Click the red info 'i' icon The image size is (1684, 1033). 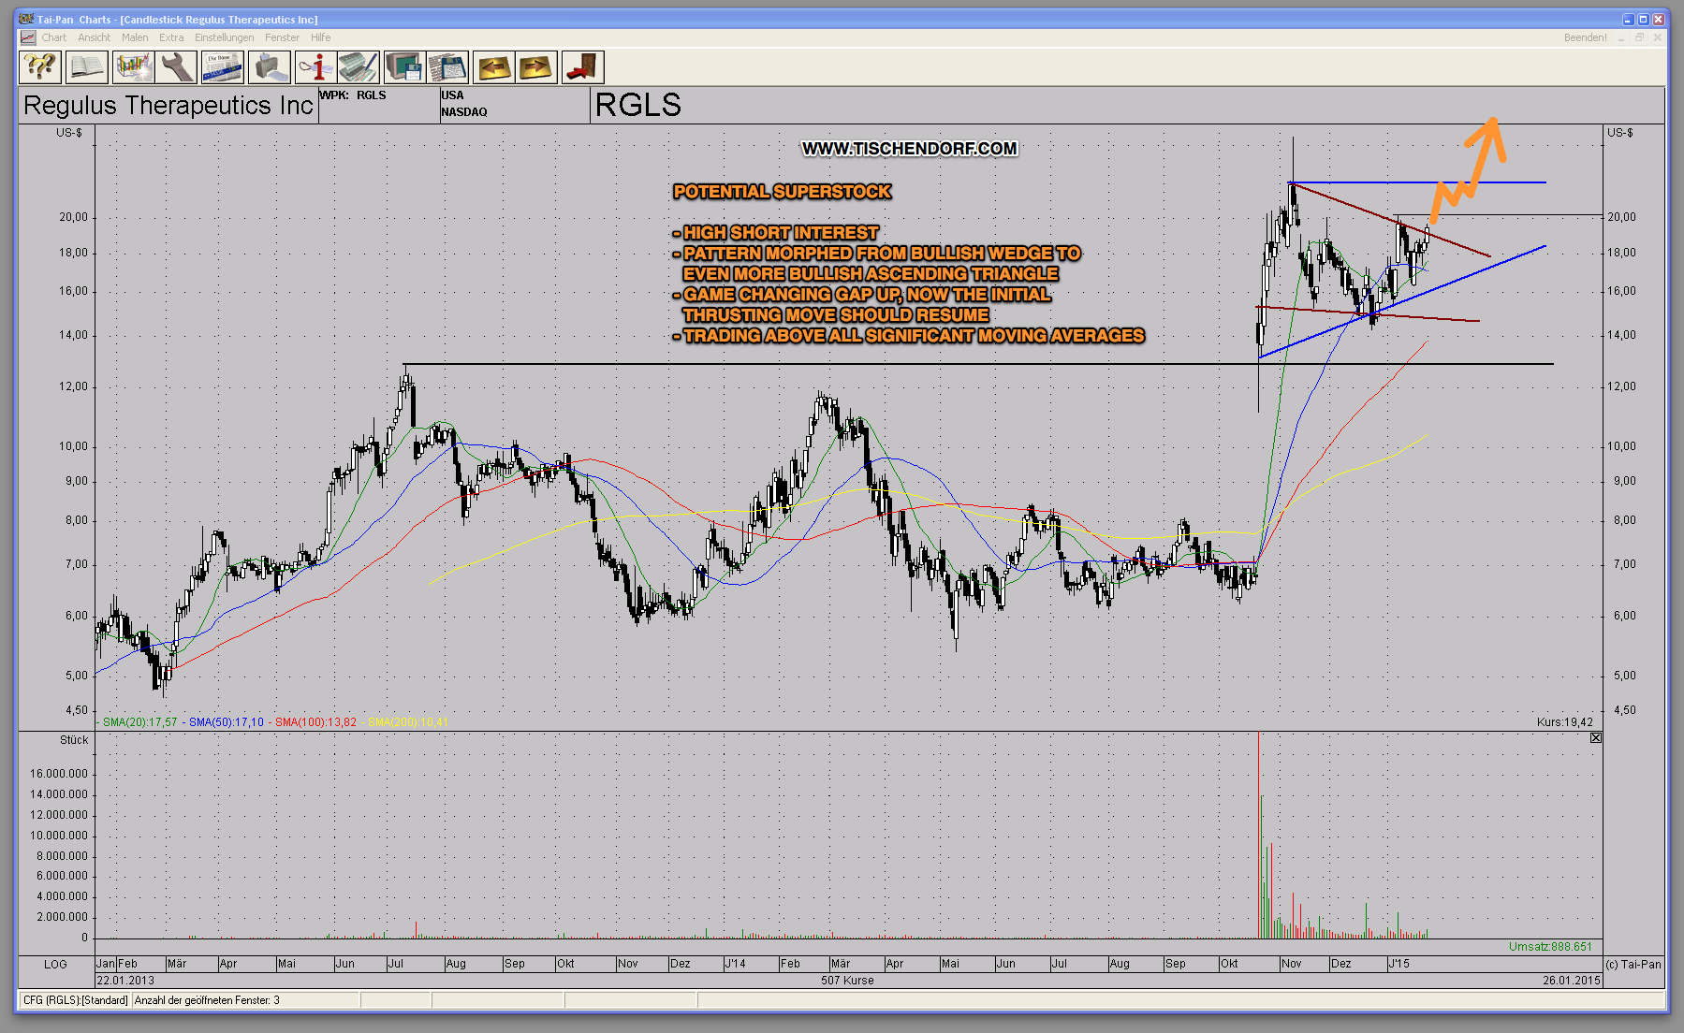tap(315, 67)
